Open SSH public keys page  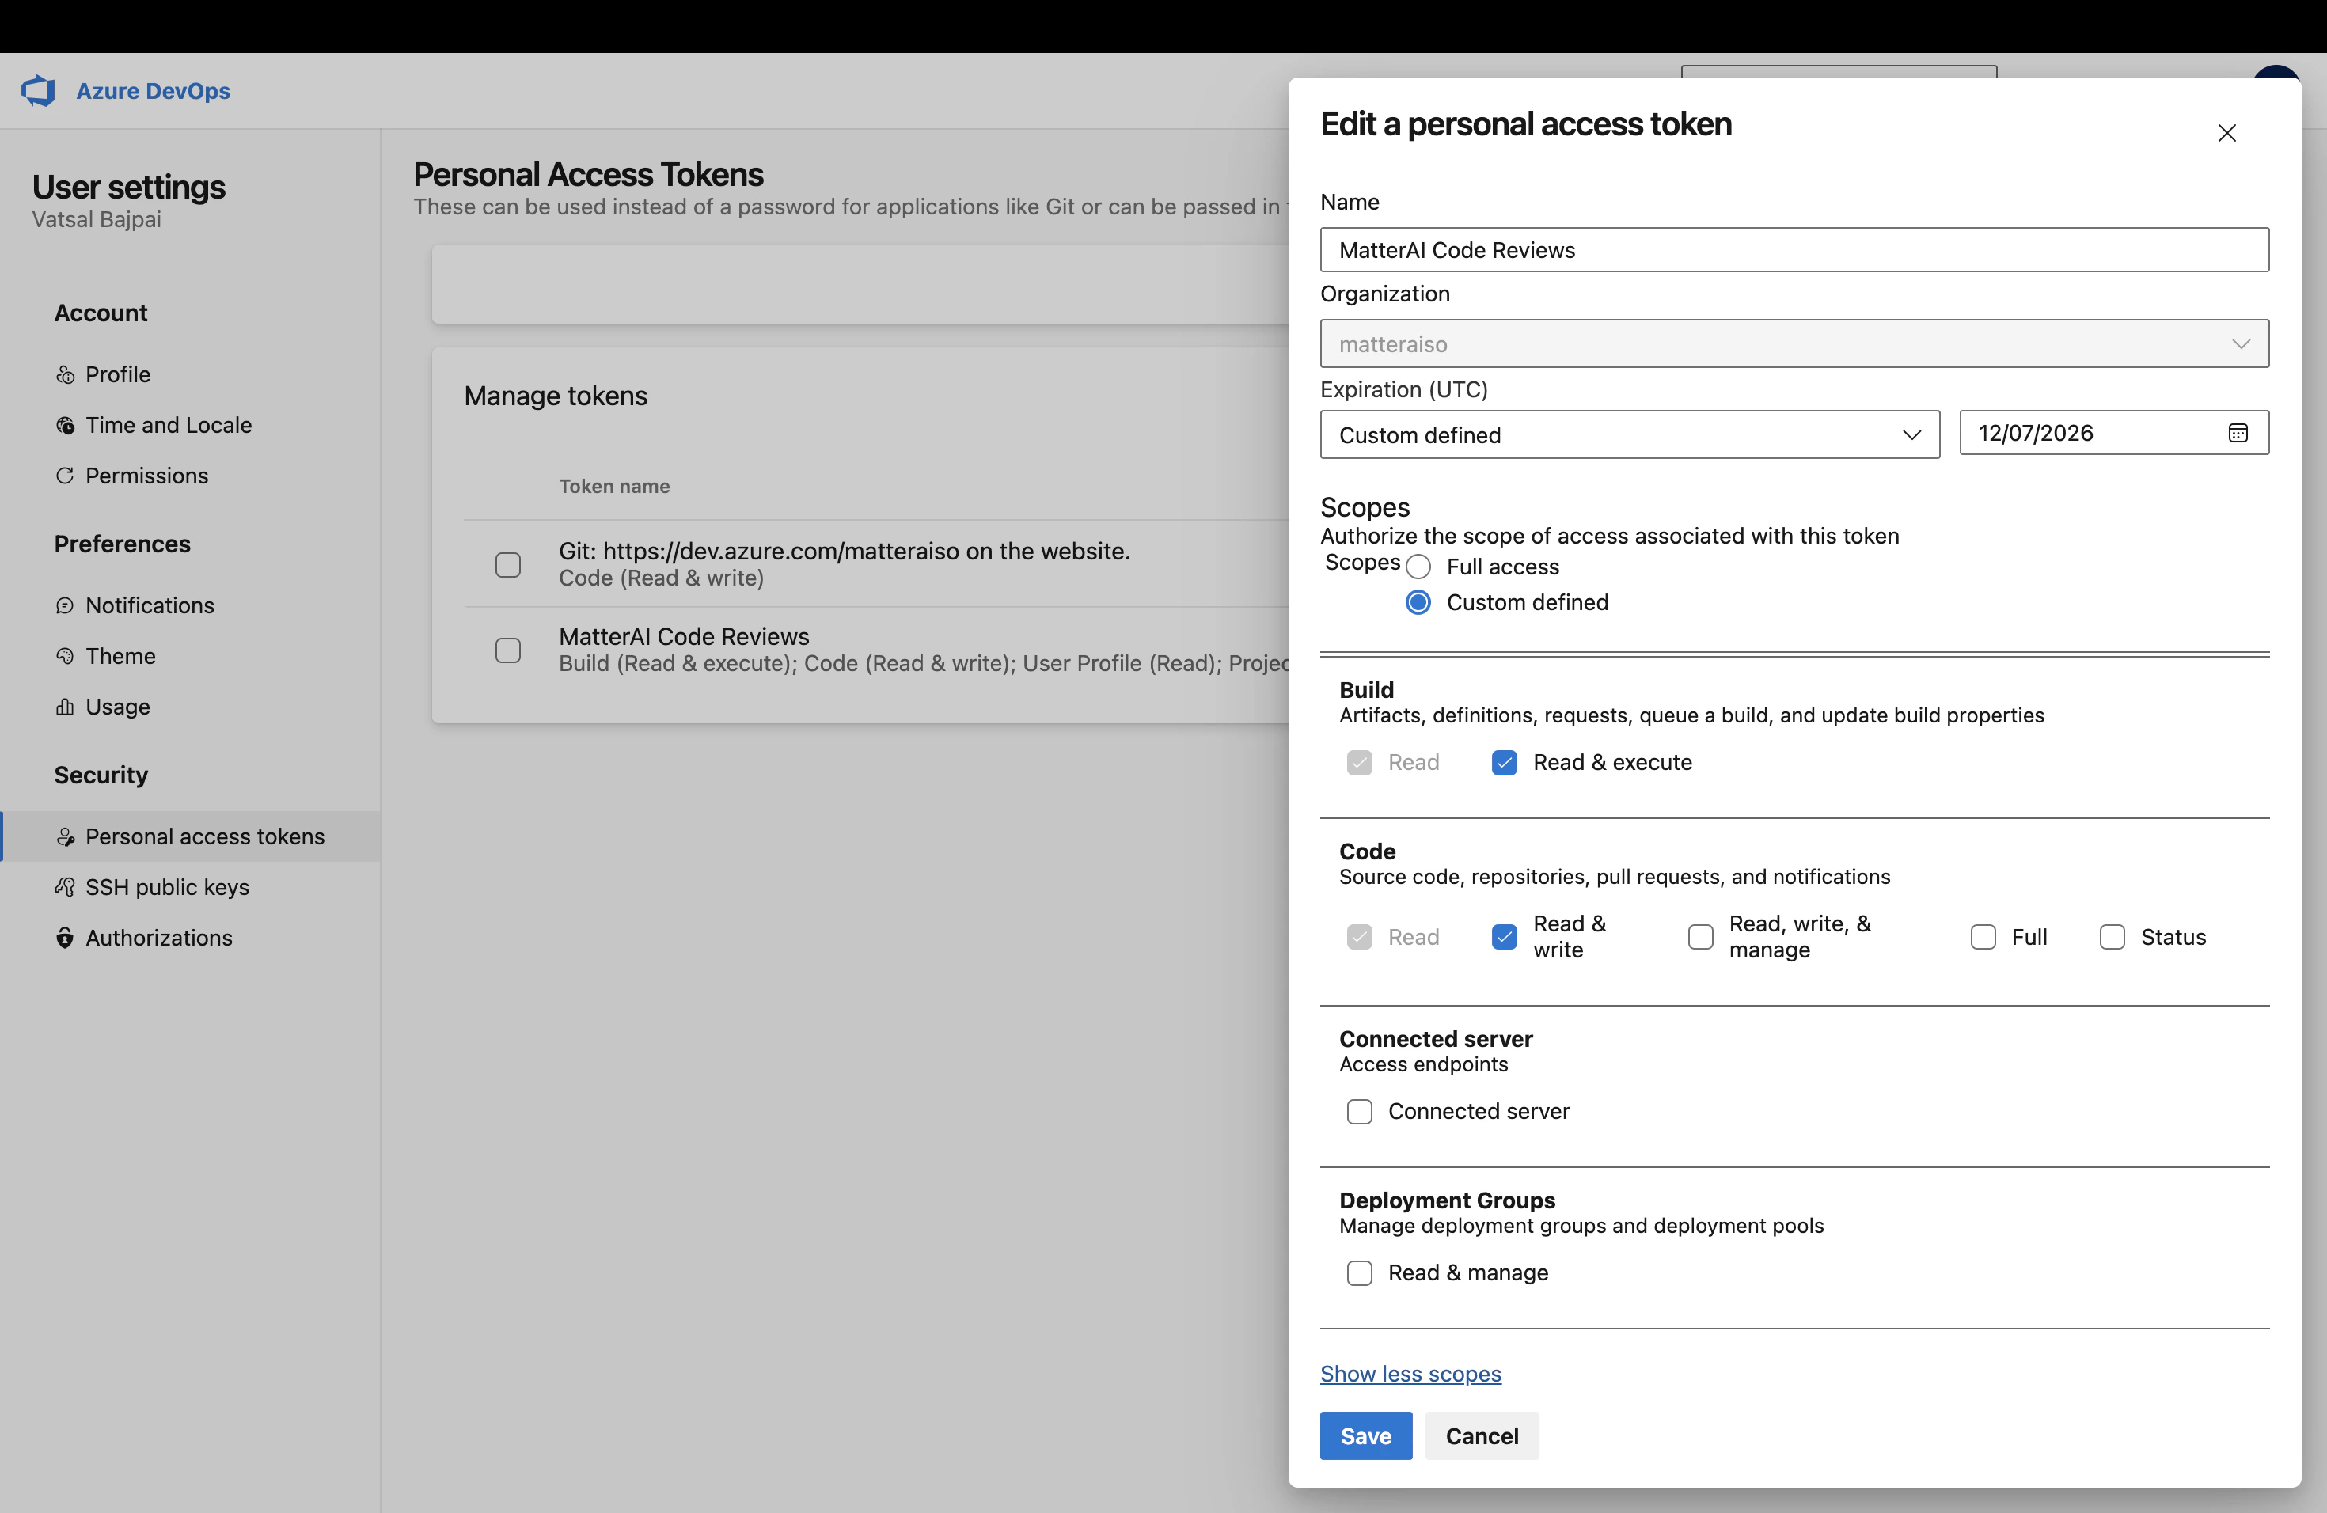(167, 886)
